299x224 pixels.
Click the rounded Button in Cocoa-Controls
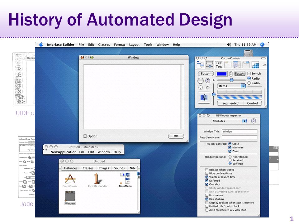[x=206, y=73]
